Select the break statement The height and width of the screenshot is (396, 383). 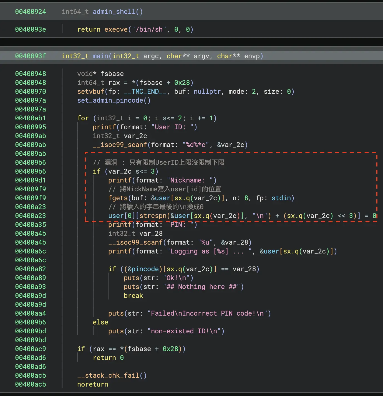pyautogui.click(x=133, y=296)
